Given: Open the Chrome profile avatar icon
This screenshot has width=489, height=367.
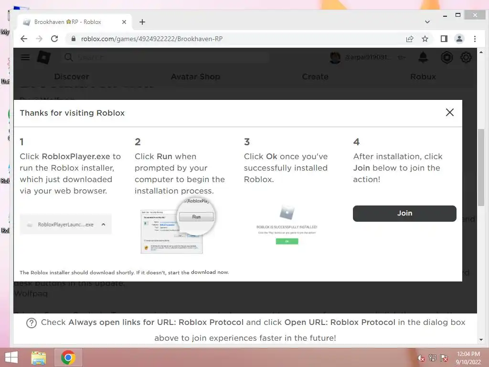Looking at the screenshot, I should [459, 39].
